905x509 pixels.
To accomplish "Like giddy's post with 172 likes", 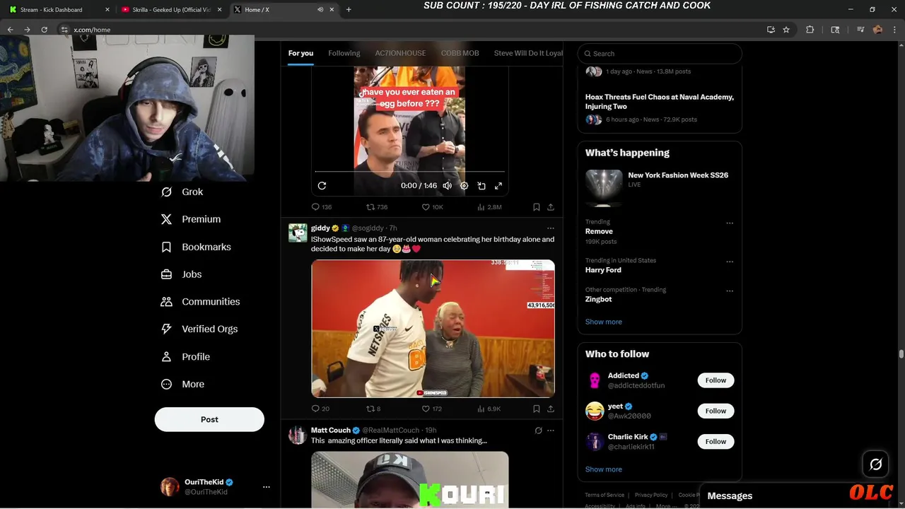I will tap(432, 409).
